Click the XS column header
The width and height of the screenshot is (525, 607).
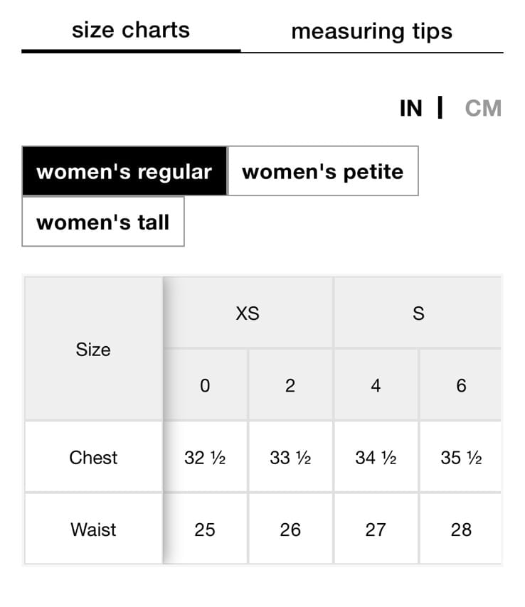(x=248, y=313)
